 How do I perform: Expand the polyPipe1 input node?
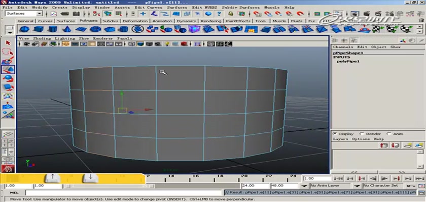coord(348,62)
